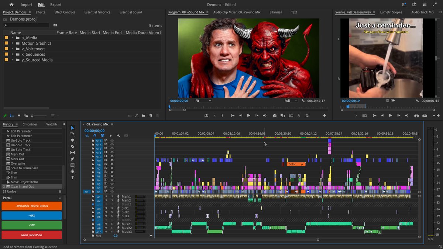Click the Music_Dev's Picks button
The height and width of the screenshot is (249, 443).
pos(32,235)
